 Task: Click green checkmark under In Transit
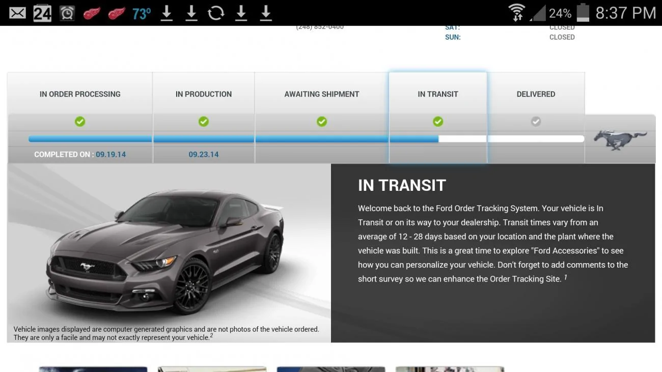(x=438, y=122)
